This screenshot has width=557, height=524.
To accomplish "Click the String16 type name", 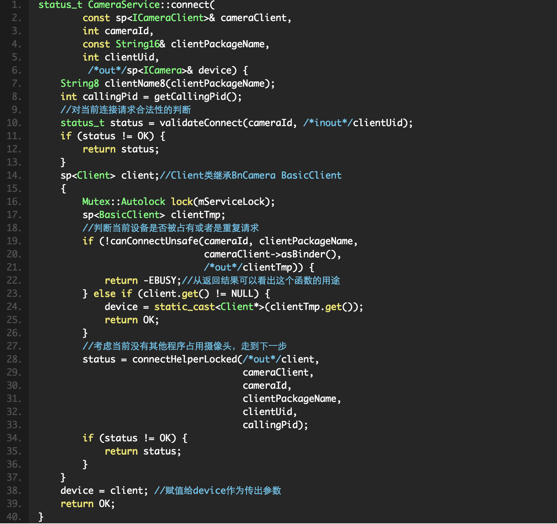I will click(x=138, y=44).
